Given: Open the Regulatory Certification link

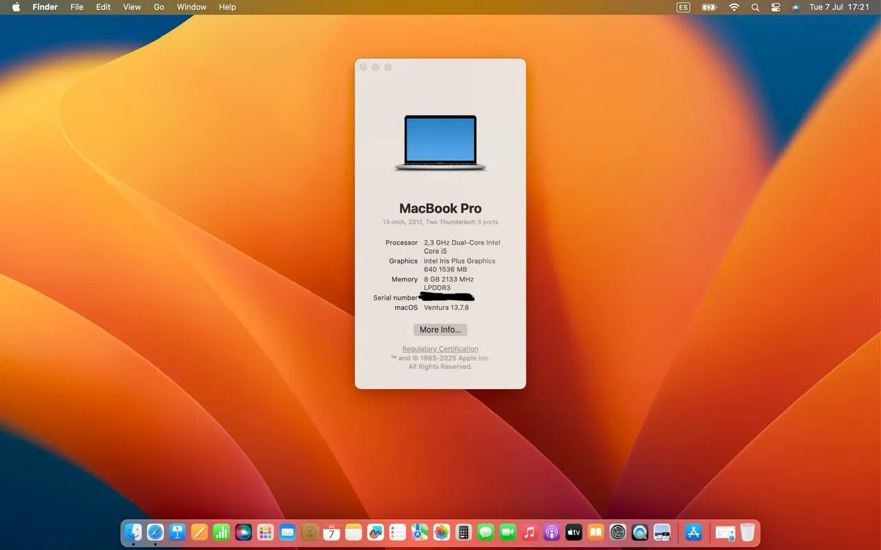Looking at the screenshot, I should point(440,349).
